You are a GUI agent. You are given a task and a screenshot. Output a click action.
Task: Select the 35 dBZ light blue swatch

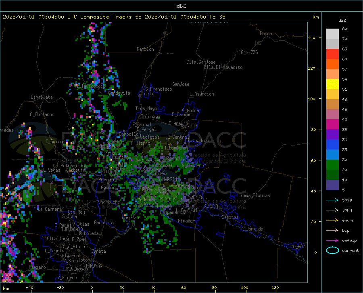332,154
